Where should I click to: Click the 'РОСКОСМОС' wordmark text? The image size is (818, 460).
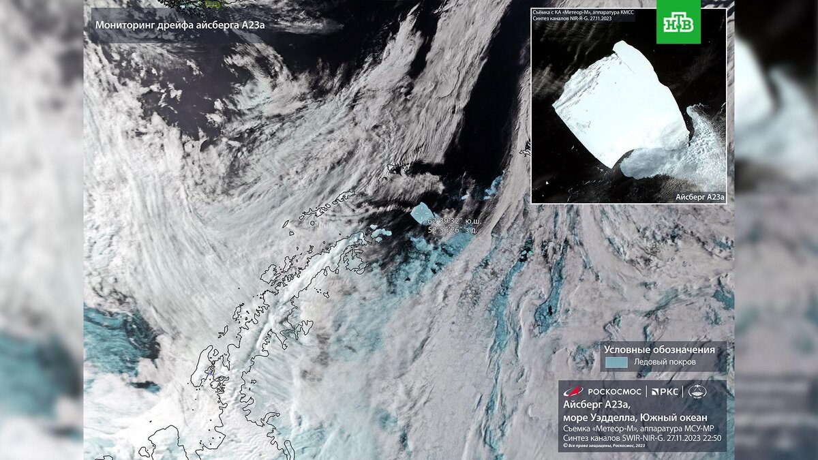(614, 392)
